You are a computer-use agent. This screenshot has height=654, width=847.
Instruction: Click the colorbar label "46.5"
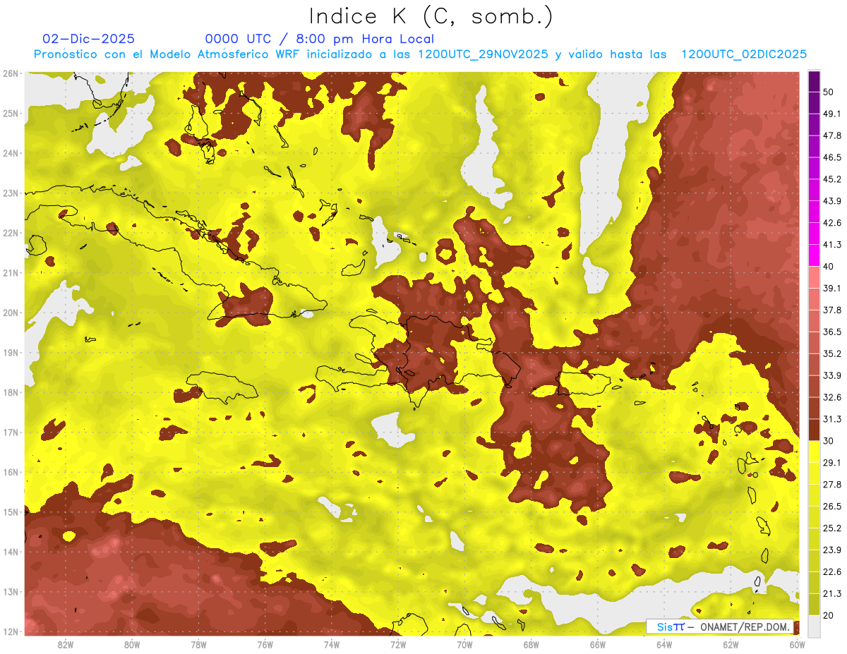[832, 157]
